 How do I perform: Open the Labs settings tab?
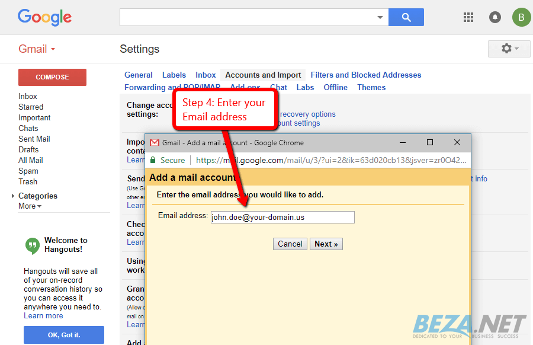[x=305, y=88]
